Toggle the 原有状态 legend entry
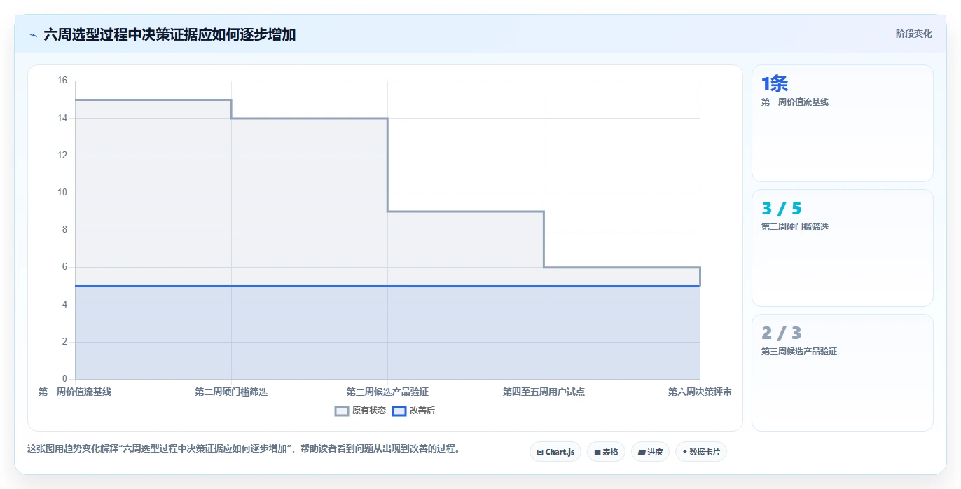Viewport: 961px width, 489px height. click(360, 411)
